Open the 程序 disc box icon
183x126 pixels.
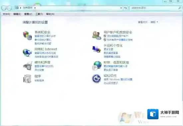[27, 79]
